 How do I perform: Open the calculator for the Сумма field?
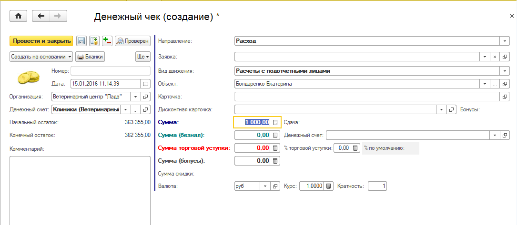(x=275, y=122)
